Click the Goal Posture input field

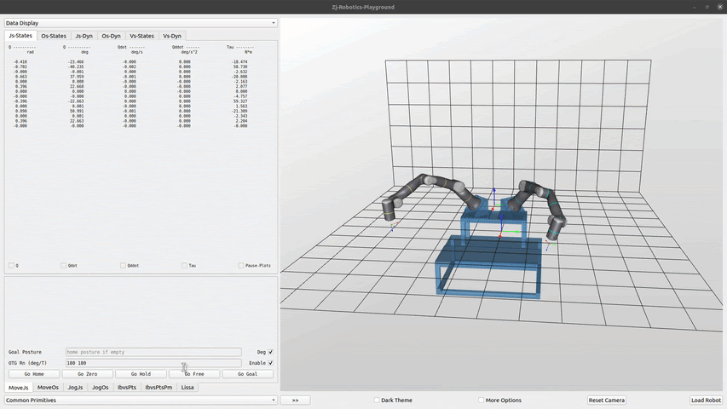pos(153,352)
